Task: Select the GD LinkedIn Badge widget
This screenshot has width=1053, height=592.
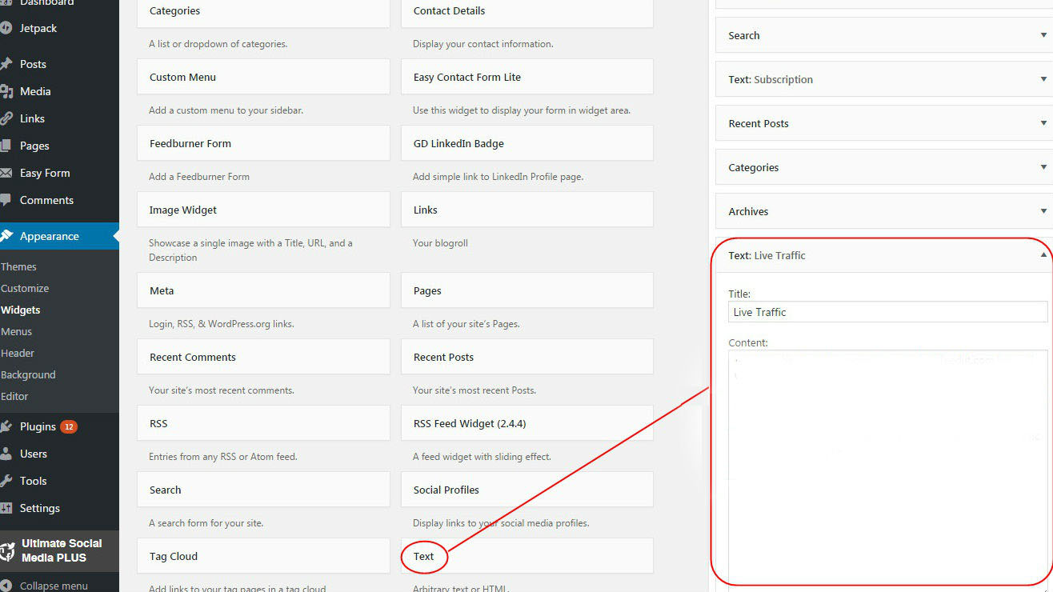Action: tap(527, 143)
